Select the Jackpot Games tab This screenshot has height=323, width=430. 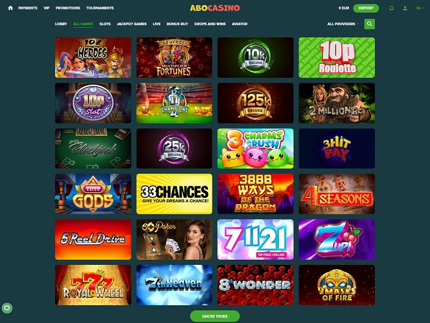[x=132, y=24]
